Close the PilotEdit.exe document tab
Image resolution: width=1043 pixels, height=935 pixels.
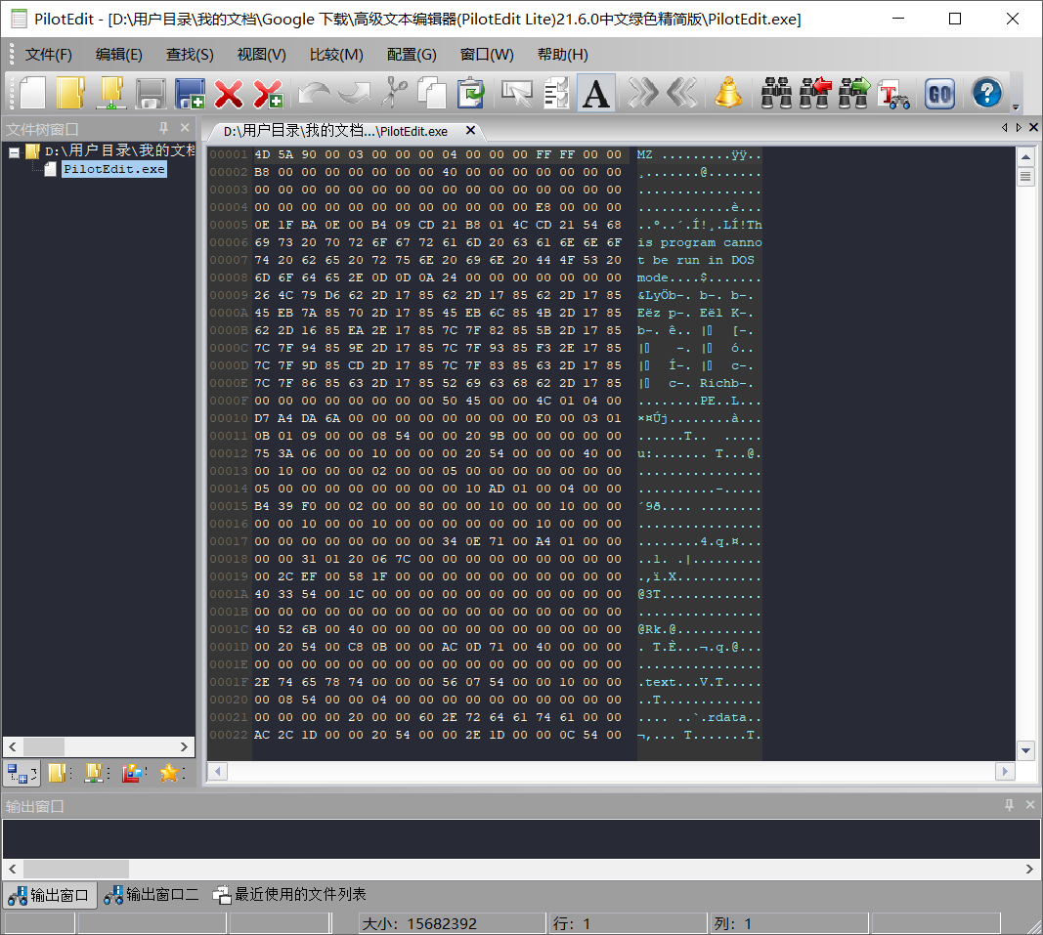(x=470, y=130)
